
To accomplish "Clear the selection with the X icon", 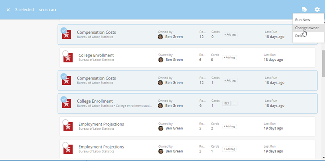I will [8, 10].
